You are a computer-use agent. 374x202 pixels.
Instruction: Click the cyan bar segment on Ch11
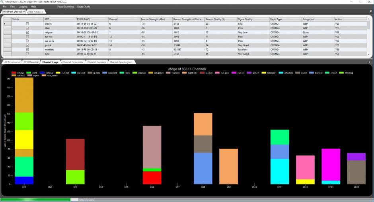pos(280,172)
